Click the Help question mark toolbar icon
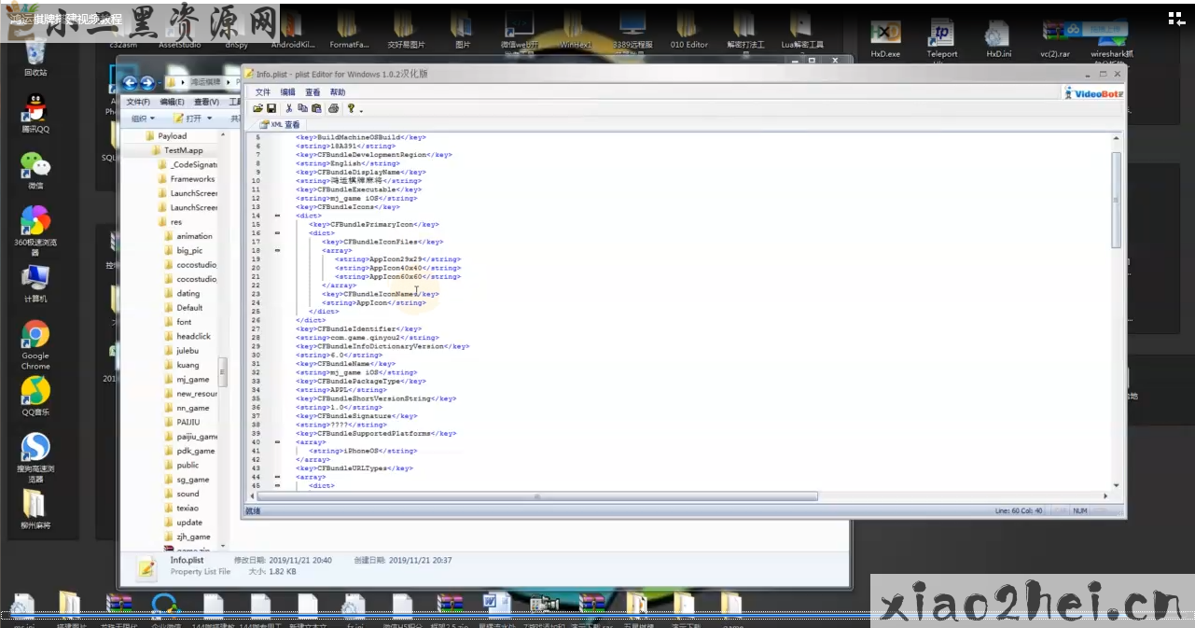1195x628 pixels. (351, 108)
